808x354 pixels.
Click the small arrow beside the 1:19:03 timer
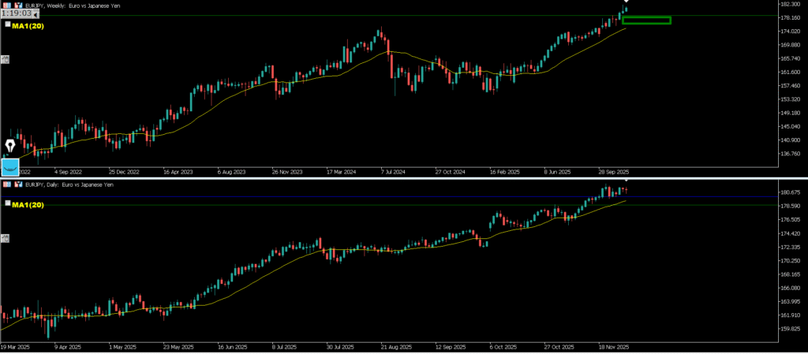tap(36, 14)
